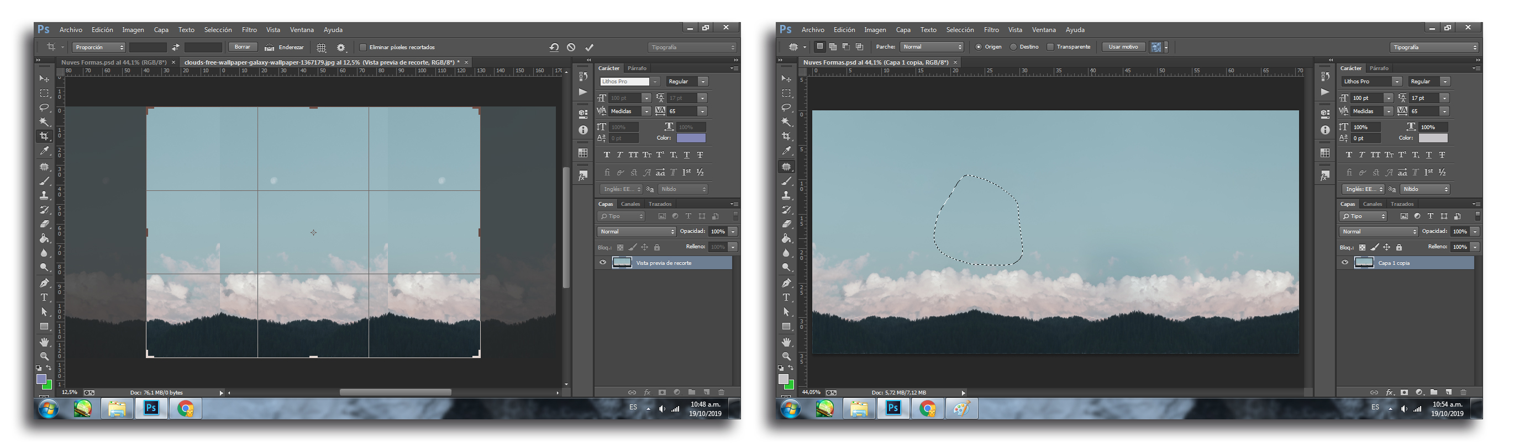1514x448 pixels.
Task: Click Add to selection icon in right window
Action: (833, 47)
